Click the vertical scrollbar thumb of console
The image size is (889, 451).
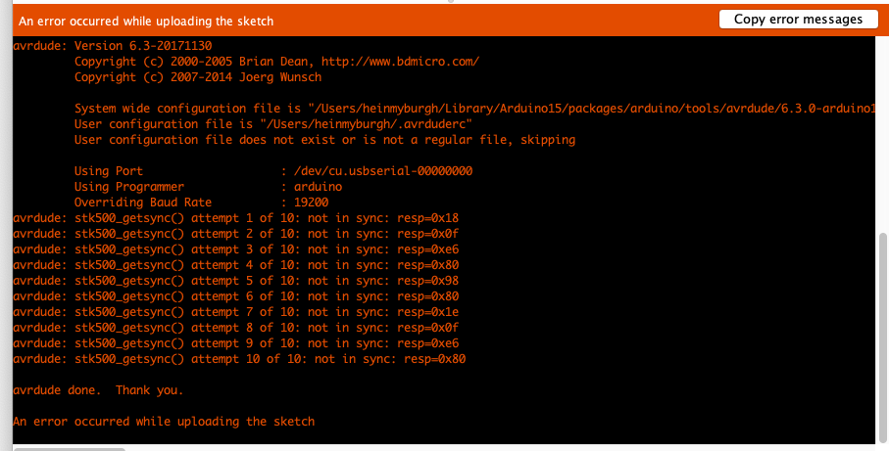coord(884,339)
